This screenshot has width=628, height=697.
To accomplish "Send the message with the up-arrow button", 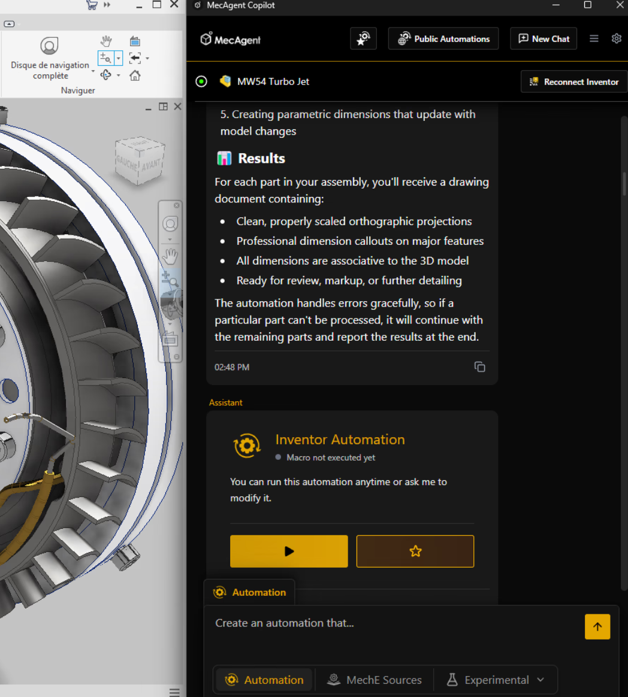I will [x=597, y=627].
